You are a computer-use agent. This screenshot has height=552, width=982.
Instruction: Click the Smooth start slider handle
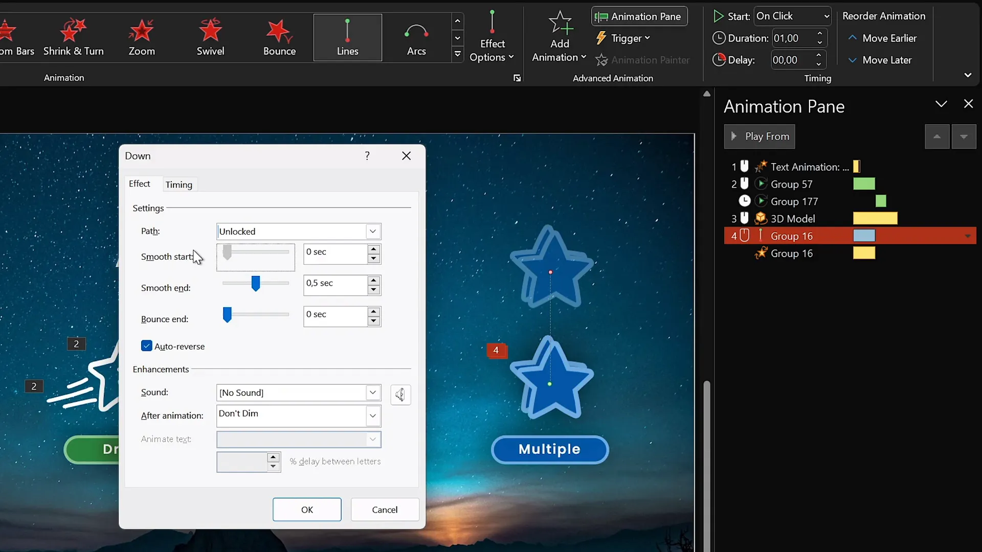(x=227, y=252)
